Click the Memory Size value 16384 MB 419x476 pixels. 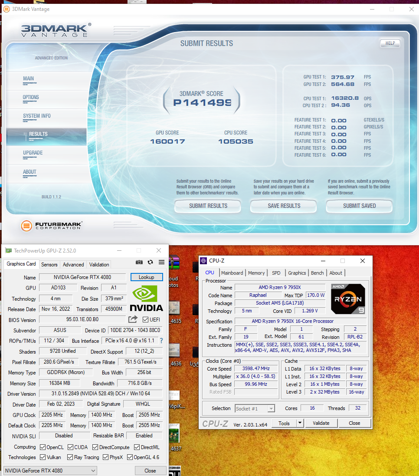click(x=60, y=383)
